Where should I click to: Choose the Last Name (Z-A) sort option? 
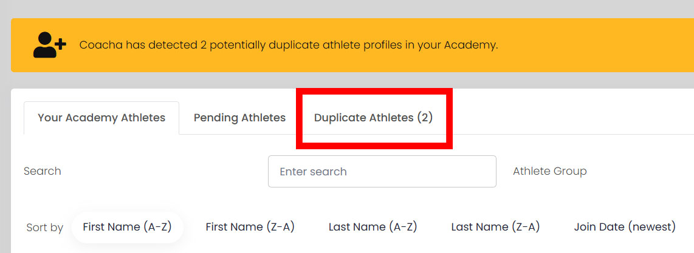click(x=495, y=227)
